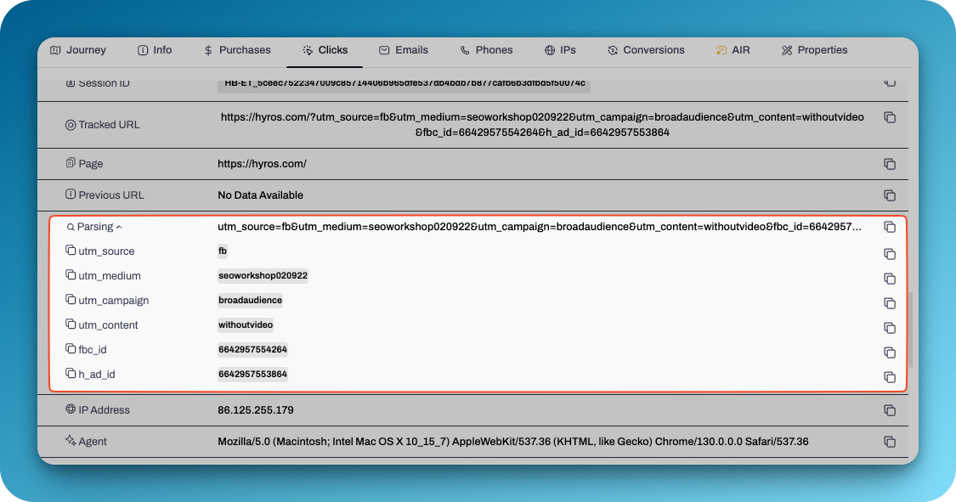Copy the Page URL value

(x=890, y=164)
